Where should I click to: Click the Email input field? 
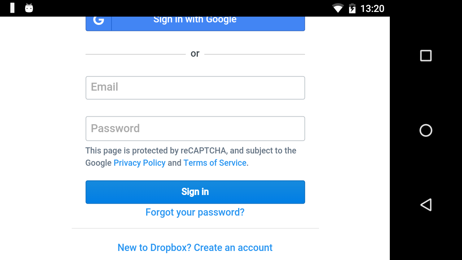coord(195,87)
